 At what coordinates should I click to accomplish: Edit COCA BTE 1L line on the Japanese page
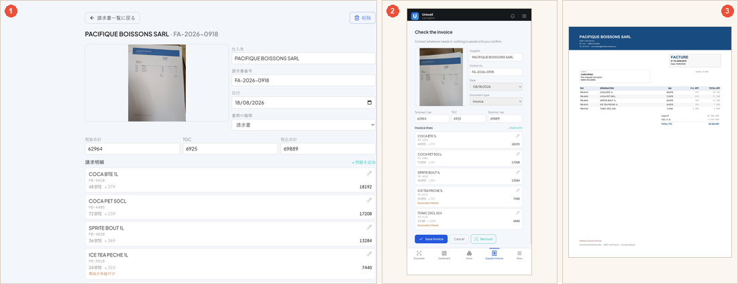pyautogui.click(x=370, y=173)
